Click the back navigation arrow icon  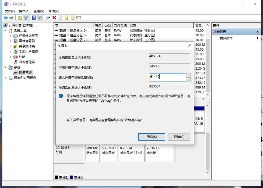pos(6,17)
